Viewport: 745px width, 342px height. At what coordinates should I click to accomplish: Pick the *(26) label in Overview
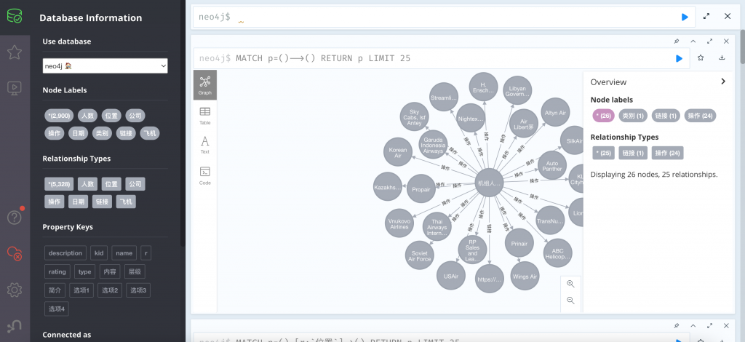(x=603, y=116)
